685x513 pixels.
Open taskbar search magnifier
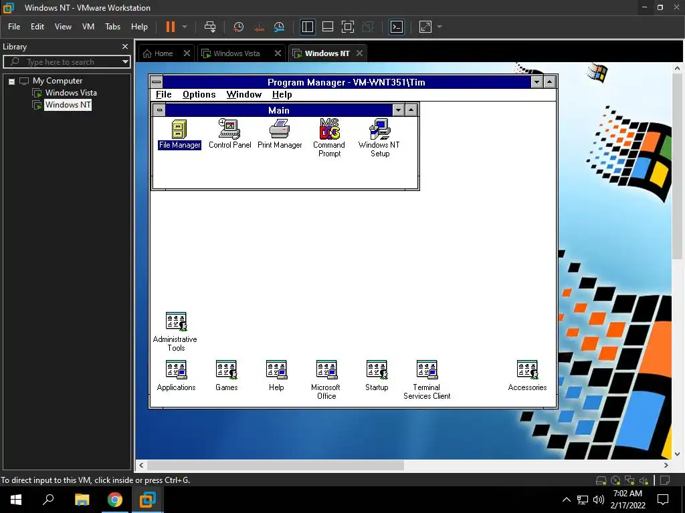pos(48,500)
